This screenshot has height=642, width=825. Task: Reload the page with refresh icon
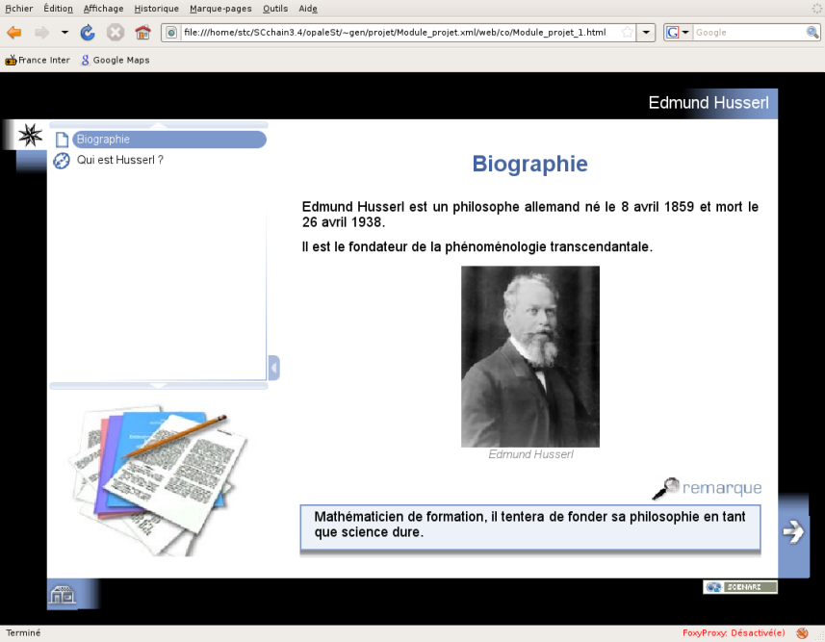[88, 33]
